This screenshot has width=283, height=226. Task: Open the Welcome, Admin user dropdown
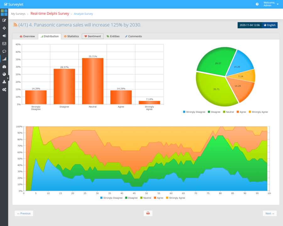pyautogui.click(x=271, y=4)
